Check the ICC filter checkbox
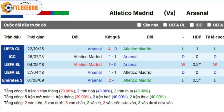 tap(192, 25)
